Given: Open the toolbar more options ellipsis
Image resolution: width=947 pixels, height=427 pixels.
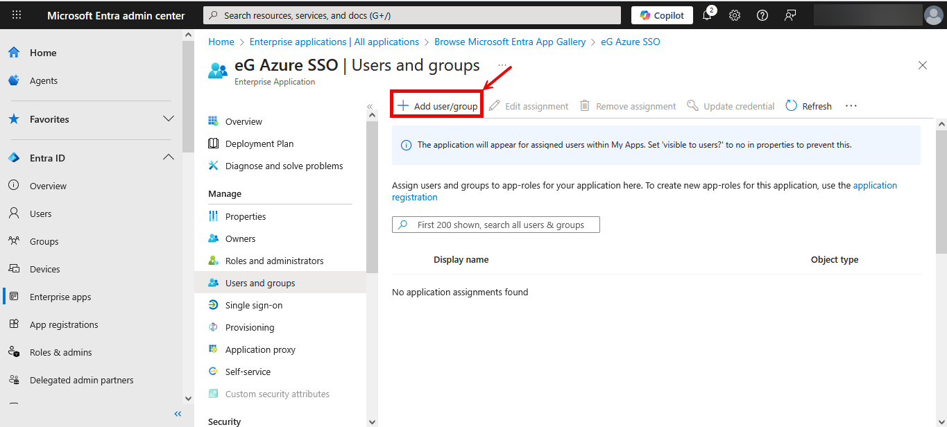Looking at the screenshot, I should click(x=851, y=106).
